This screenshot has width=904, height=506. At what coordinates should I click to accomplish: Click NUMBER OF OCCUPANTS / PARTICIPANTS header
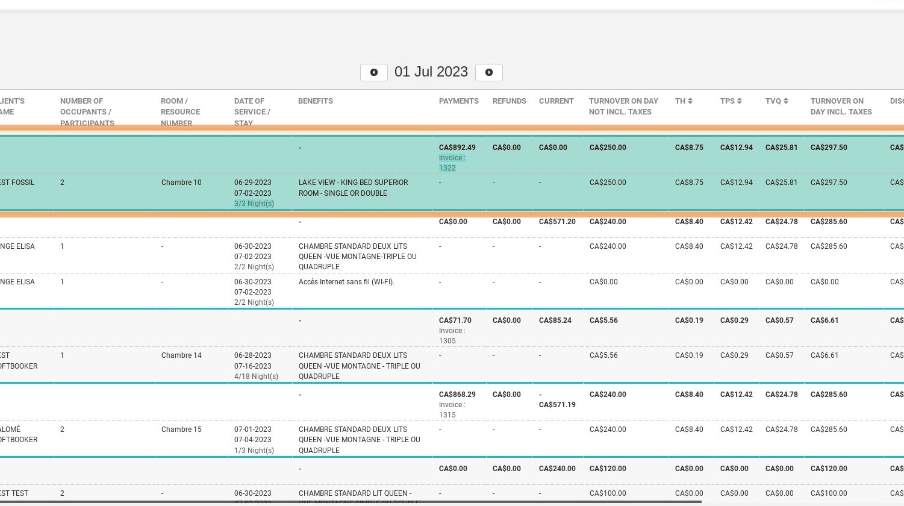coord(87,112)
